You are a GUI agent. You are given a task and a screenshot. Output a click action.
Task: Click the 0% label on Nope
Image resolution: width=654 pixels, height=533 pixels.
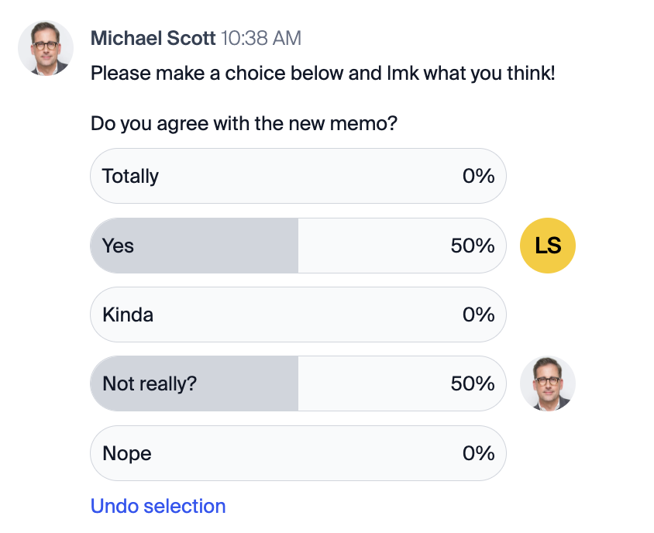[x=478, y=453]
